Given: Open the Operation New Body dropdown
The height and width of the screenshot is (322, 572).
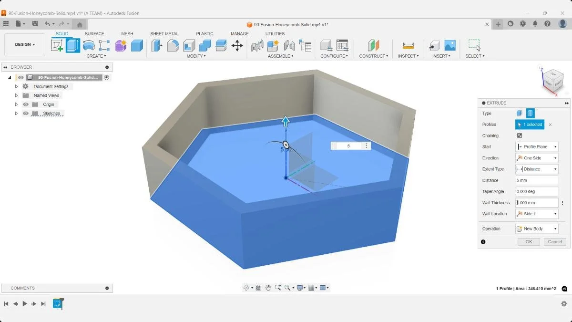Looking at the screenshot, I should click(537, 229).
